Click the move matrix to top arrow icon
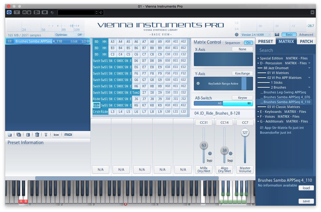The height and width of the screenshot is (212, 321). [46, 135]
